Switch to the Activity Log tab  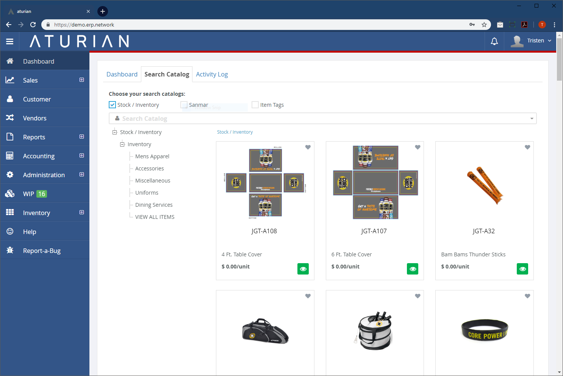pyautogui.click(x=212, y=74)
